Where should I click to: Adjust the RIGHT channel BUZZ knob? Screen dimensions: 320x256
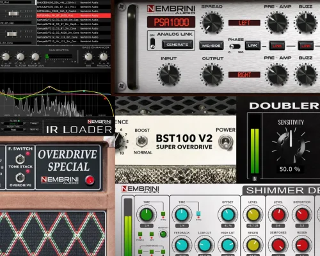(x=306, y=74)
